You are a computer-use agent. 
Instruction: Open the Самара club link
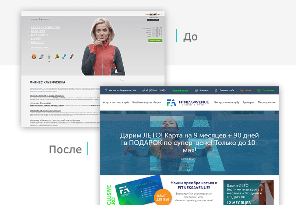click(36, 39)
